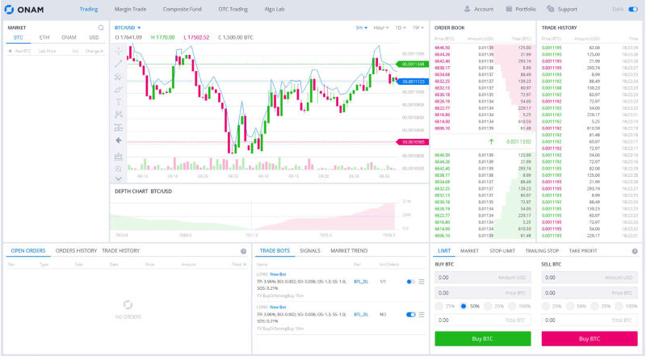646x356 pixels.
Task: Open the menu icon of first trade bot
Action: pyautogui.click(x=422, y=282)
